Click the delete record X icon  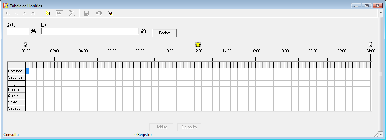pos(72,13)
